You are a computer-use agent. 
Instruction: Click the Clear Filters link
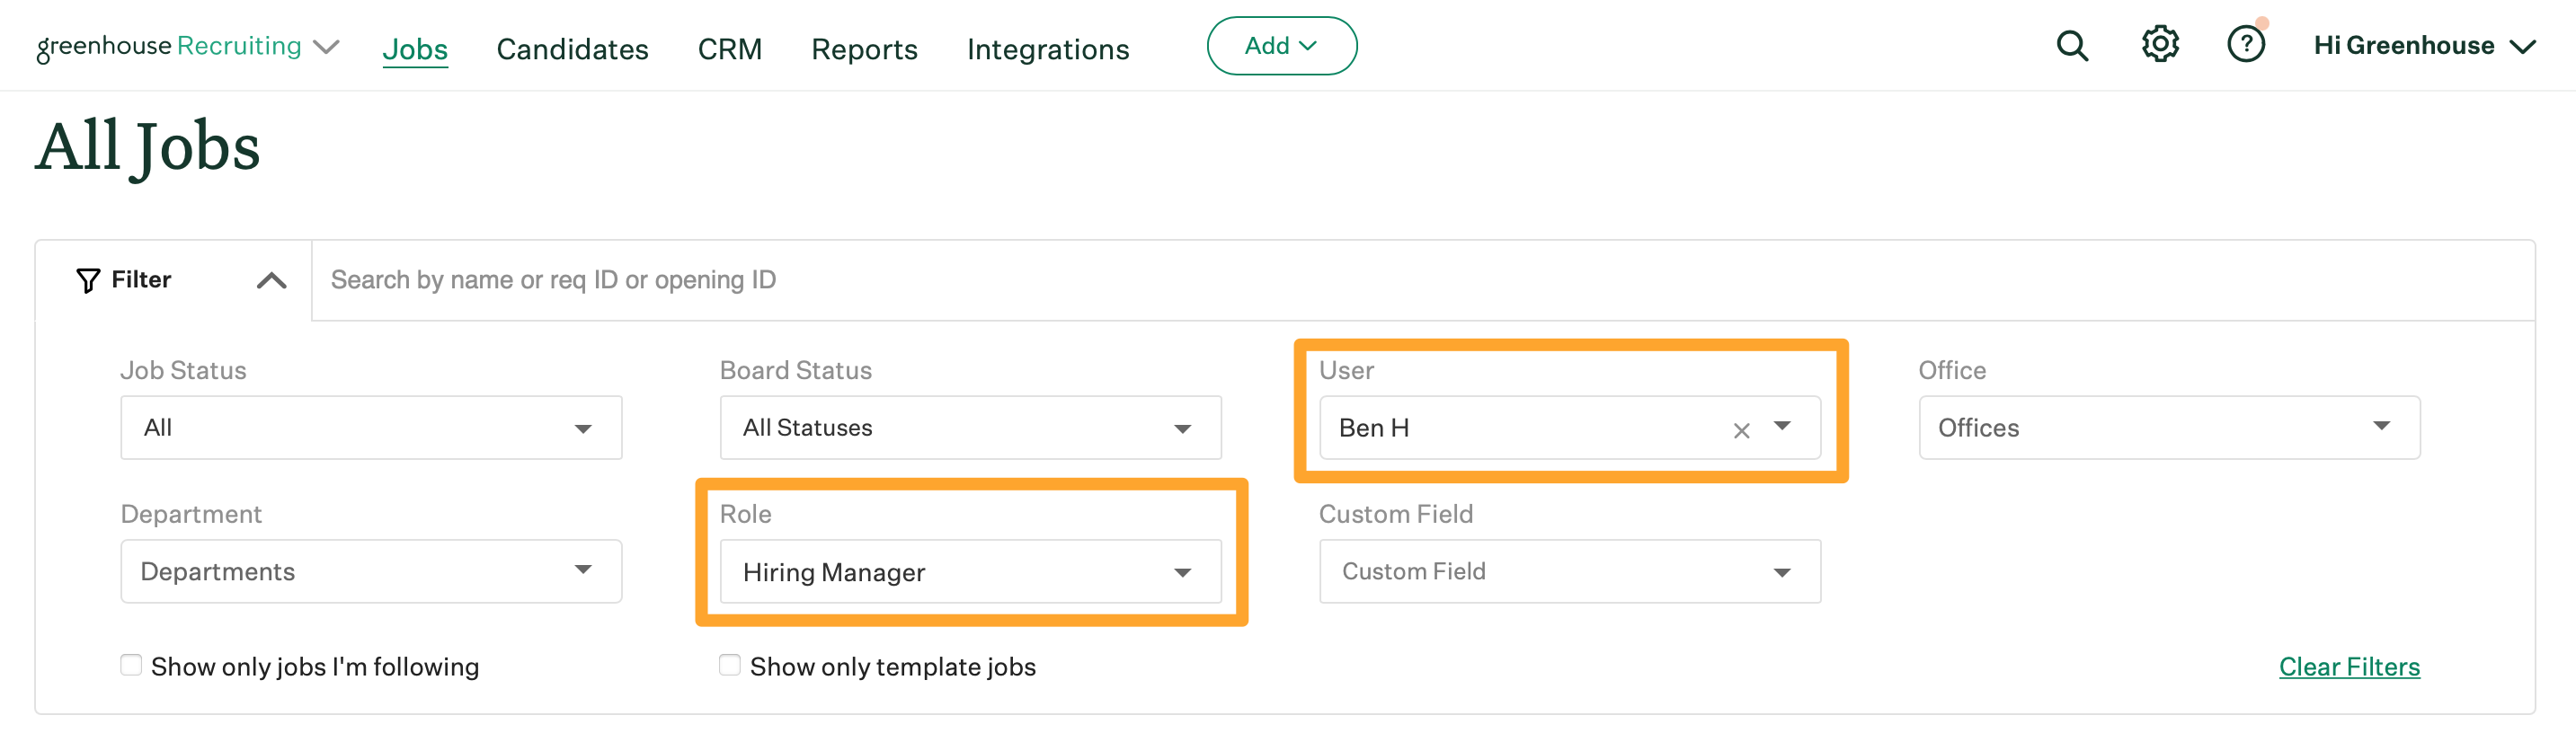point(2349,666)
